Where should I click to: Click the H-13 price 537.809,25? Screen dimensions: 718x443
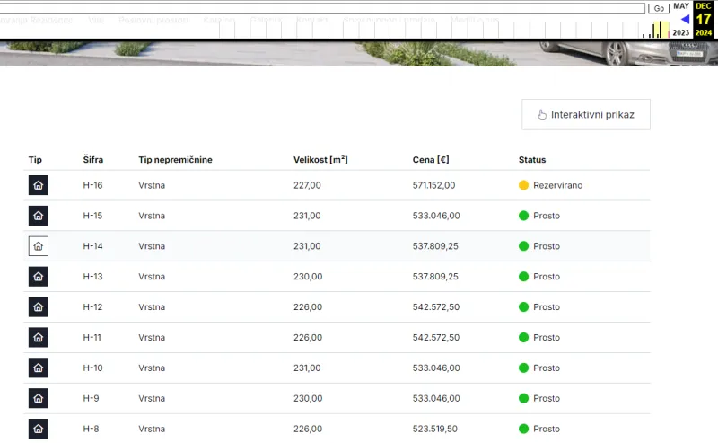435,277
